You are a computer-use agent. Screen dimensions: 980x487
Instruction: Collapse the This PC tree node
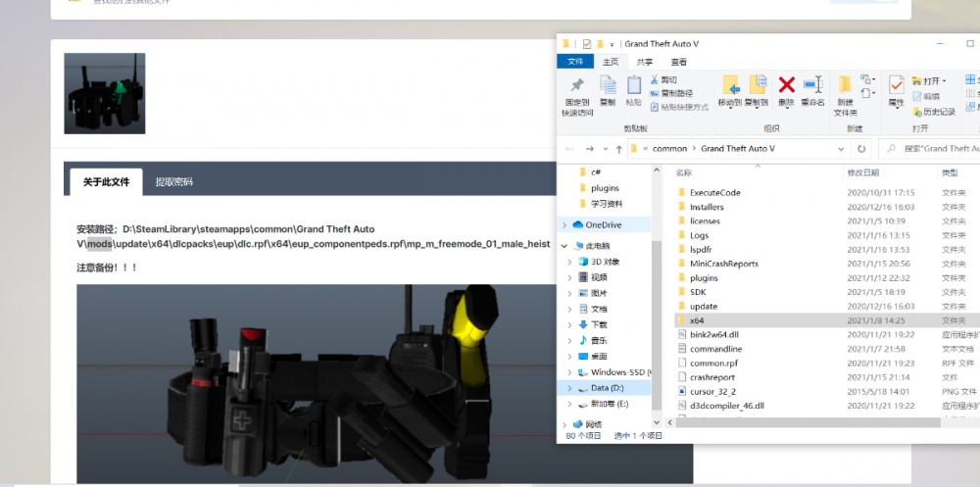564,246
